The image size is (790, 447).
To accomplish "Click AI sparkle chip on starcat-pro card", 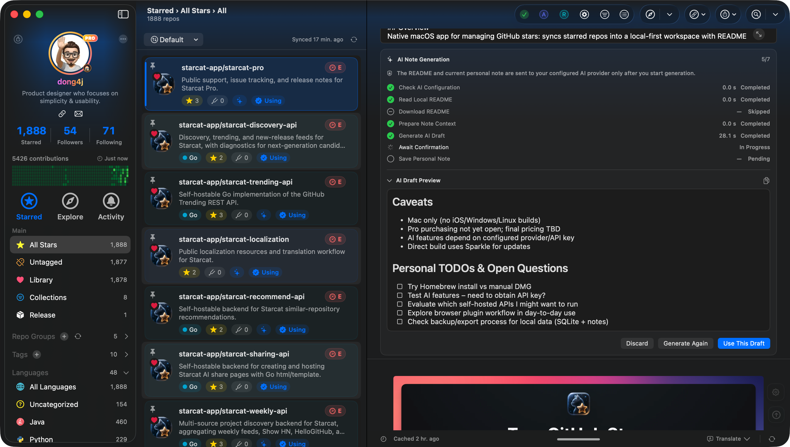I will tap(239, 101).
